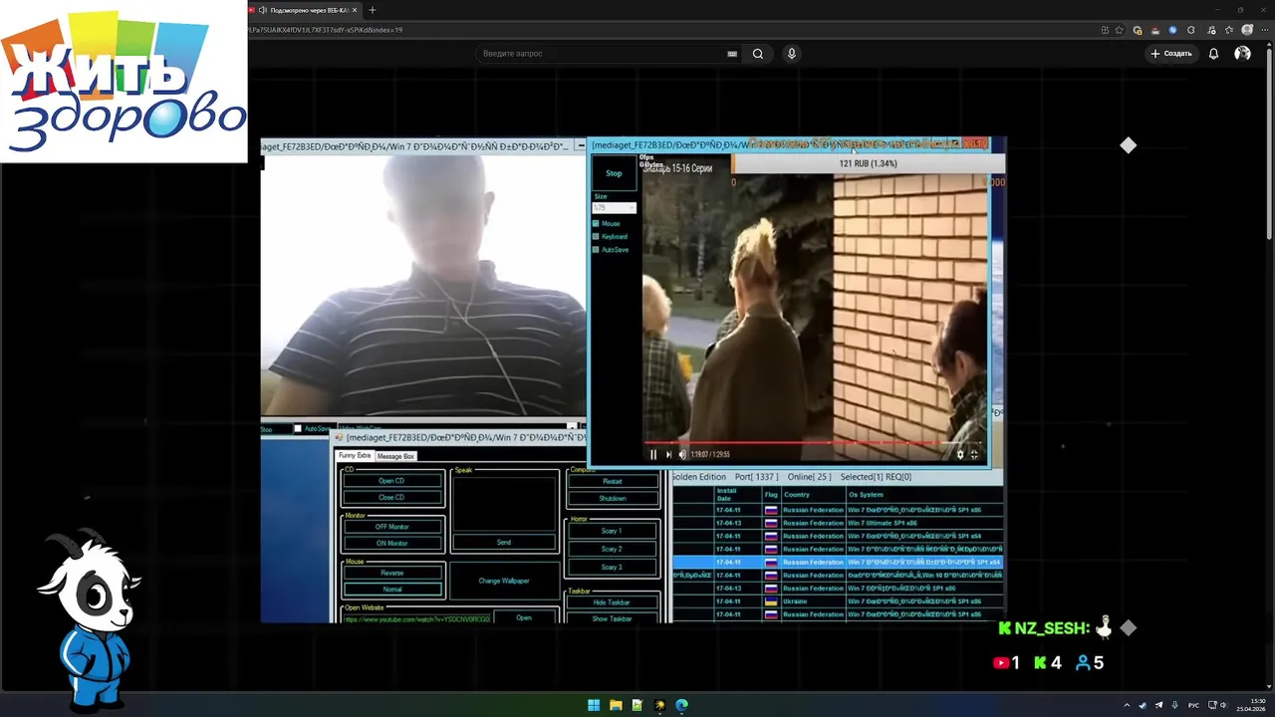The height and width of the screenshot is (717, 1275).
Task: Open YouTube notifications bell
Action: pyautogui.click(x=1213, y=54)
